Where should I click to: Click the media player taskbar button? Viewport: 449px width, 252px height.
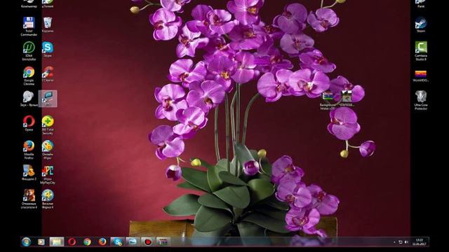pos(41,241)
